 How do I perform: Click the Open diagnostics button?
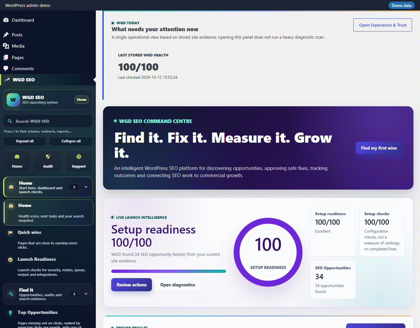pyautogui.click(x=178, y=285)
